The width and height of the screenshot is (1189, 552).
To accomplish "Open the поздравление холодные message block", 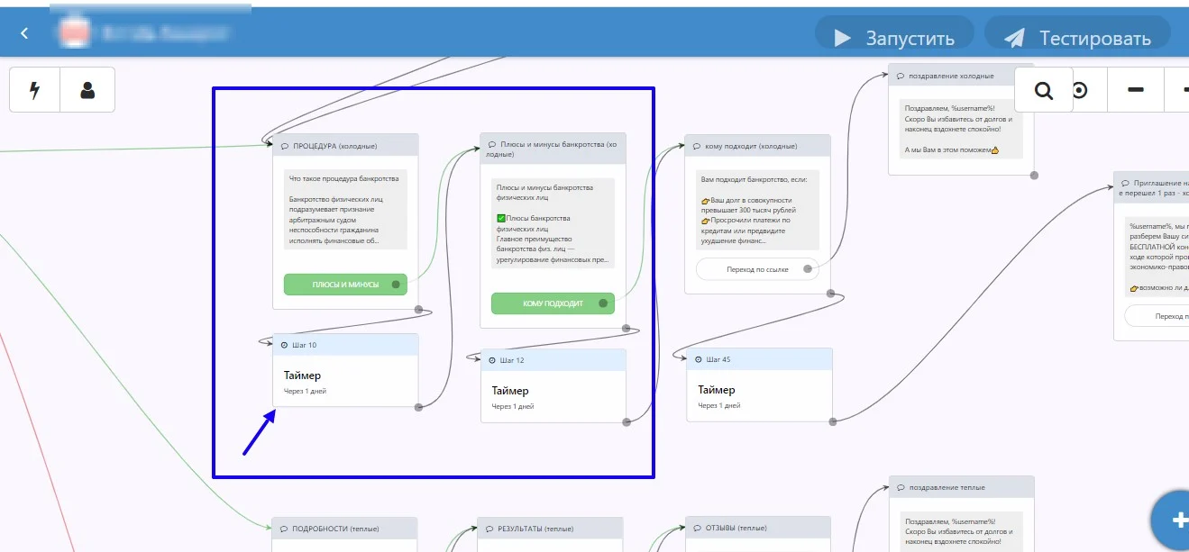I will (x=961, y=119).
